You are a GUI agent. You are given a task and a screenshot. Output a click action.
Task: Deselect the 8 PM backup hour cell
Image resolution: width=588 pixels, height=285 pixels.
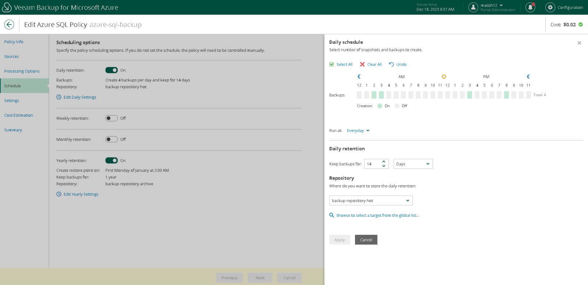506,95
